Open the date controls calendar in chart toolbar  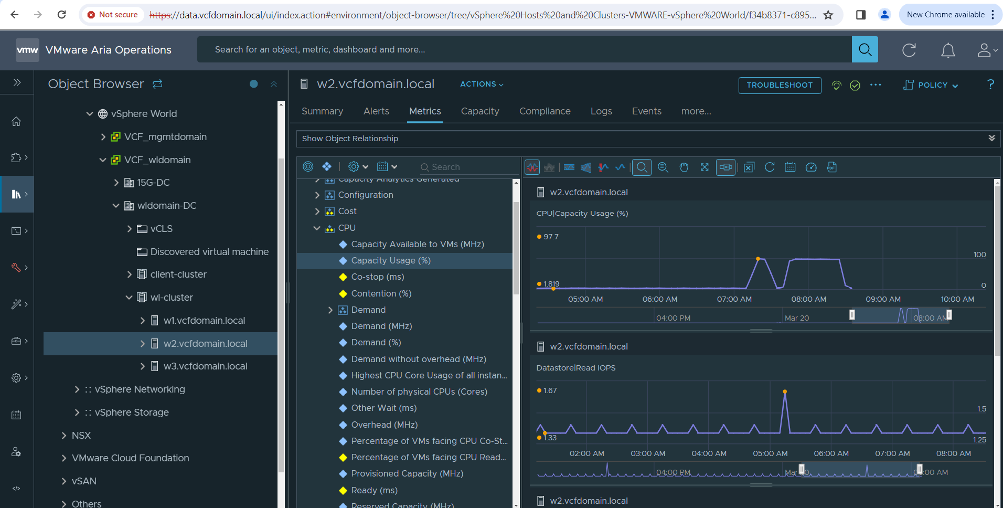point(790,167)
